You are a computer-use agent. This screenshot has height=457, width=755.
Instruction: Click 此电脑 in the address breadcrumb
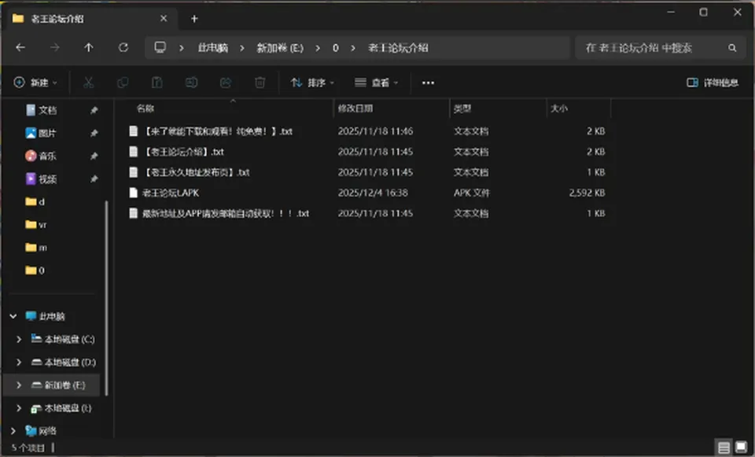[213, 48]
